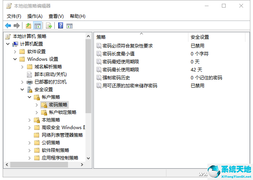Screen dimensions: 253x180
Task: Click the tree horizontal scrollbar thumb
Action: pyautogui.click(x=39, y=165)
